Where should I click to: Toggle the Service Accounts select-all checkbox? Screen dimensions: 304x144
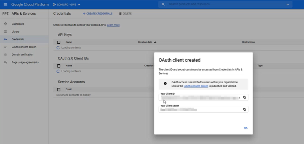pyautogui.click(x=59, y=89)
